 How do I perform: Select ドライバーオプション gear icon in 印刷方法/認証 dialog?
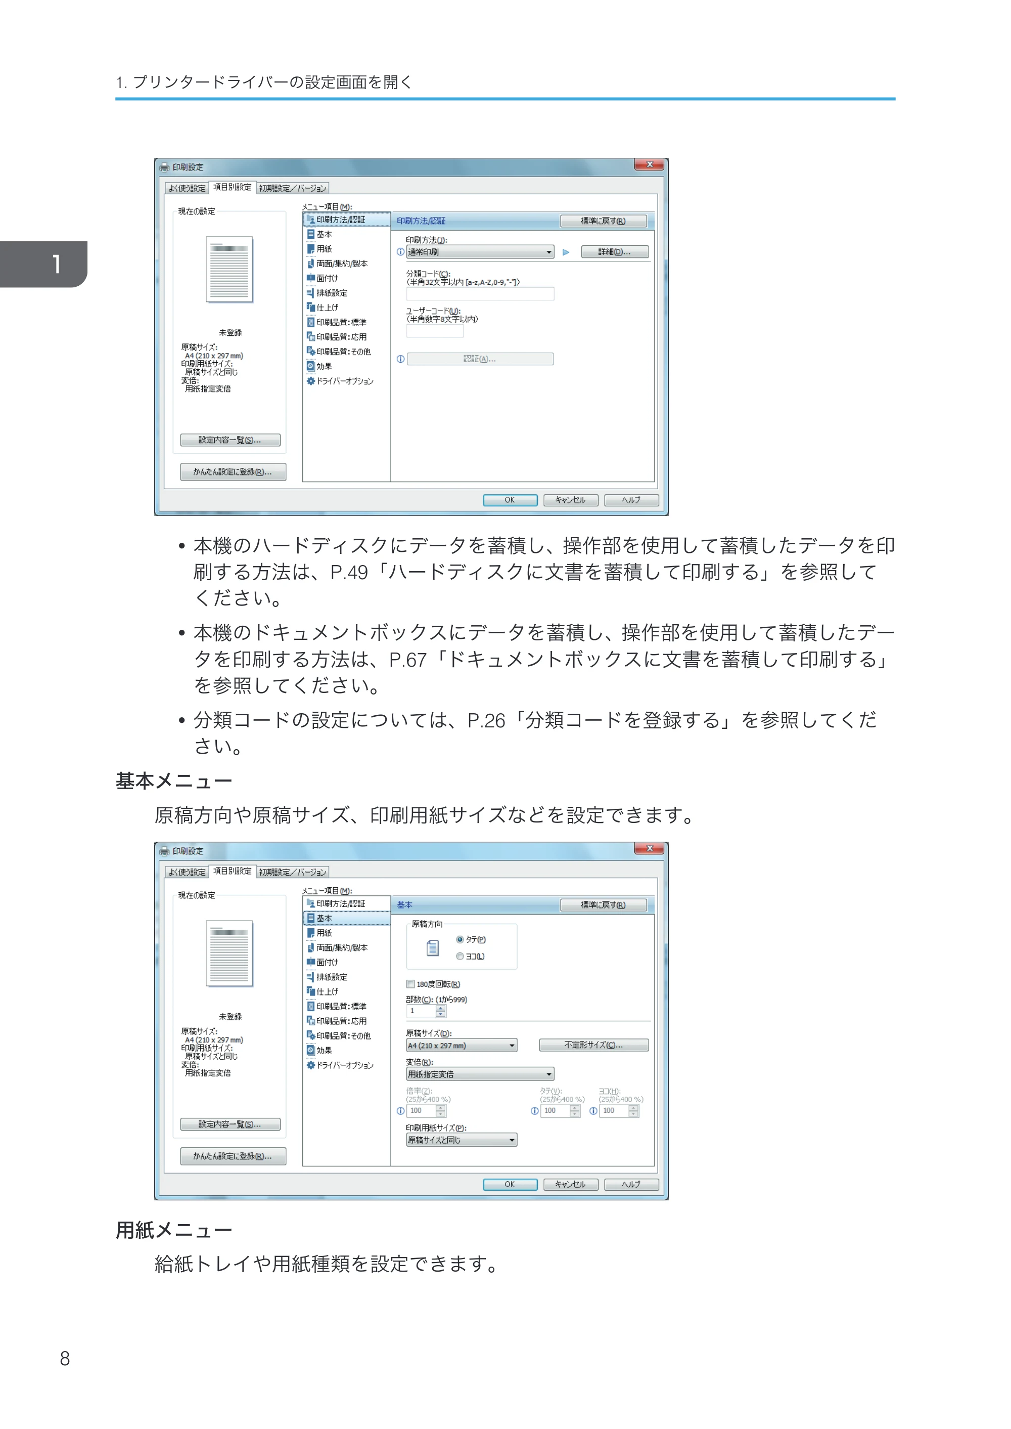(311, 381)
